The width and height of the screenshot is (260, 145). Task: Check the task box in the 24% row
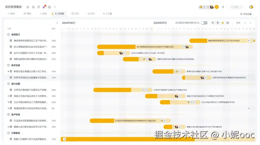pos(11,41)
